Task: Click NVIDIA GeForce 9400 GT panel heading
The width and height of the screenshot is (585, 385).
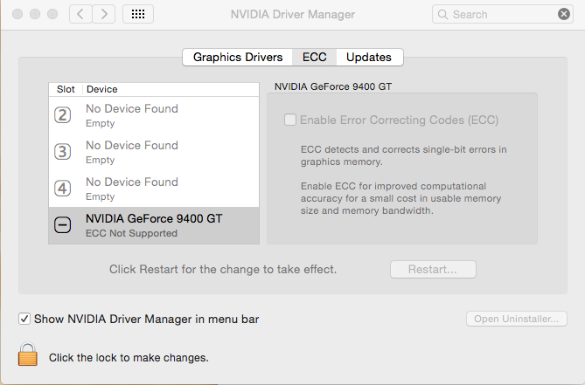Action: [333, 86]
